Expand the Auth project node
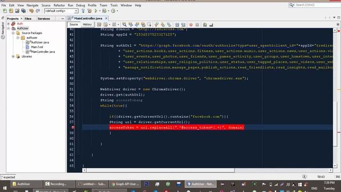The height and width of the screenshot is (192, 341). (x=9, y=23)
